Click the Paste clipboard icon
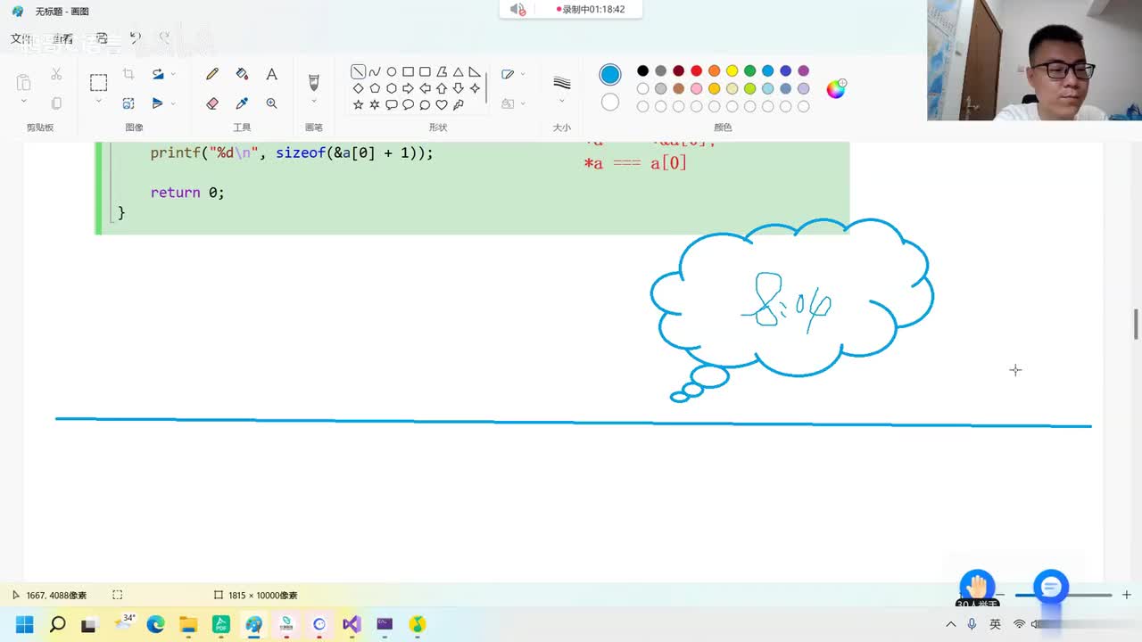 click(x=24, y=82)
